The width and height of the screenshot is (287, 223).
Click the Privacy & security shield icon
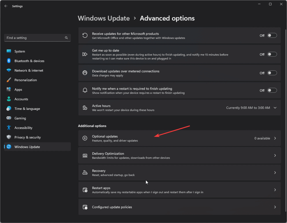click(x=9, y=137)
